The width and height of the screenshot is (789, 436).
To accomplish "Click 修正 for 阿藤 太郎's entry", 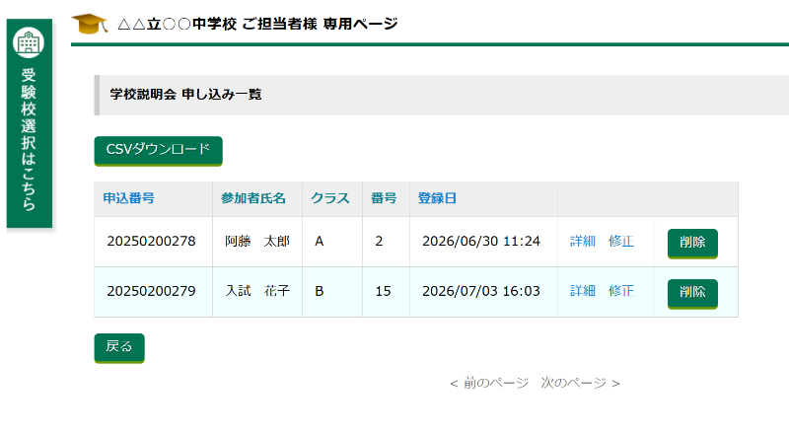I will 621,242.
